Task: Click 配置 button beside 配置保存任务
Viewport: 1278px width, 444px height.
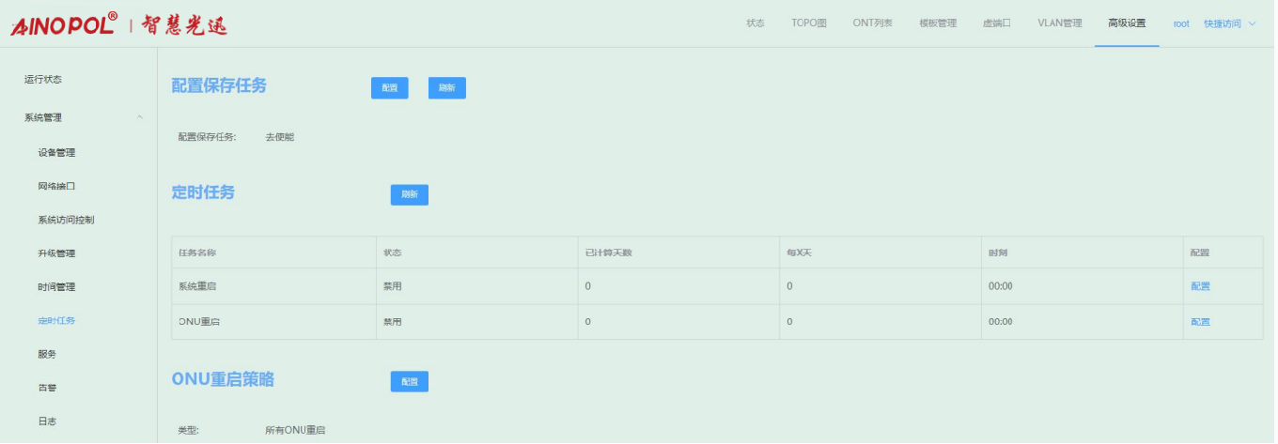Action: click(390, 88)
